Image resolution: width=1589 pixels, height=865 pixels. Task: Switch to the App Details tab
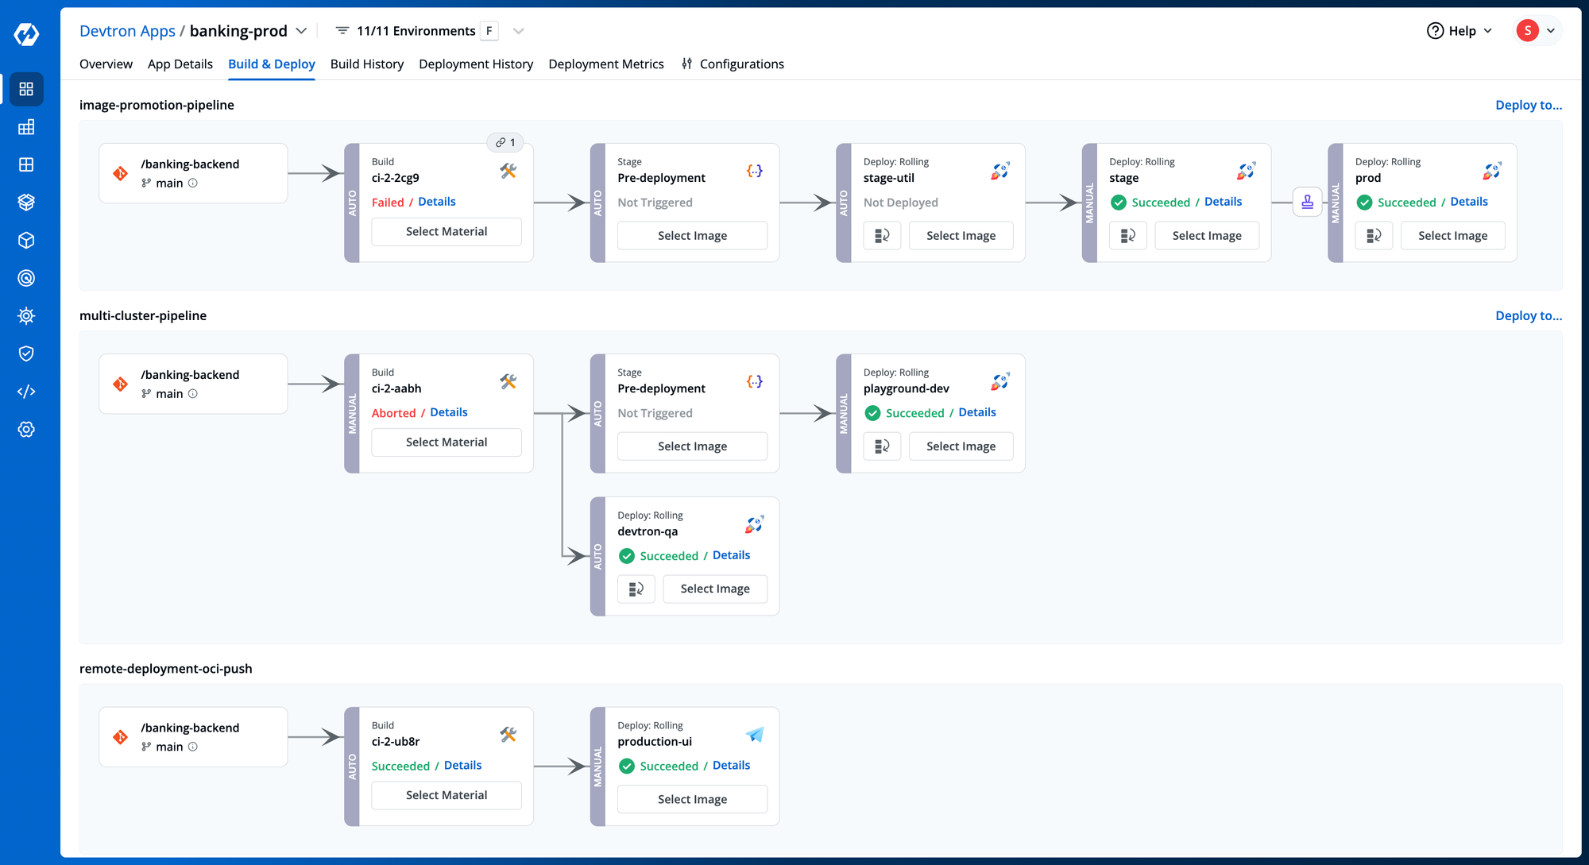pyautogui.click(x=180, y=64)
